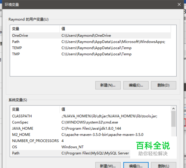Click the jdk1.8.0_144 value
The height and width of the screenshot is (168, 186).
[x=91, y=129]
